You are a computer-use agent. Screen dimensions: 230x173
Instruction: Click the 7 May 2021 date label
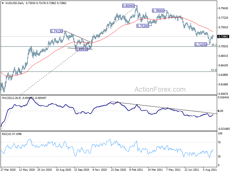pyautogui.click(x=173, y=170)
